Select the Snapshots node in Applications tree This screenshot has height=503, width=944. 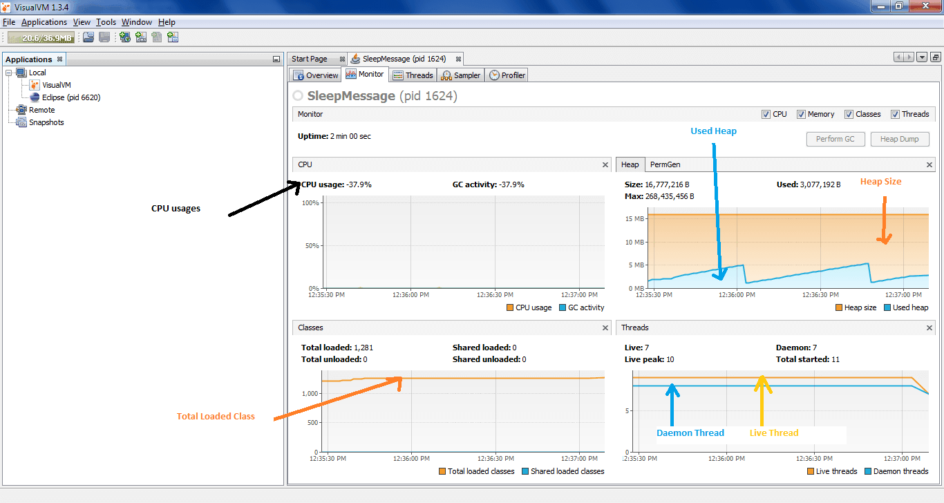46,122
